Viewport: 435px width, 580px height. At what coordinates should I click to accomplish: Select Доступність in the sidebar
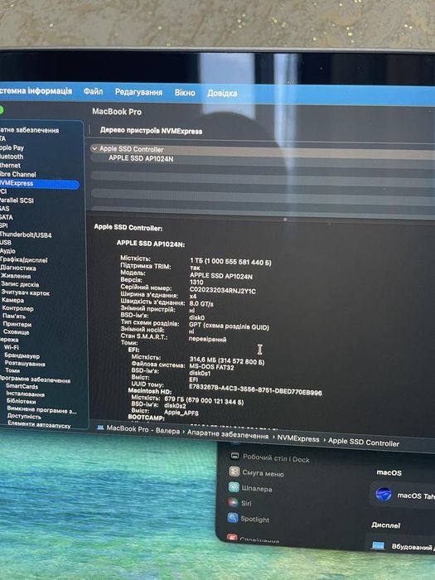tap(24, 417)
